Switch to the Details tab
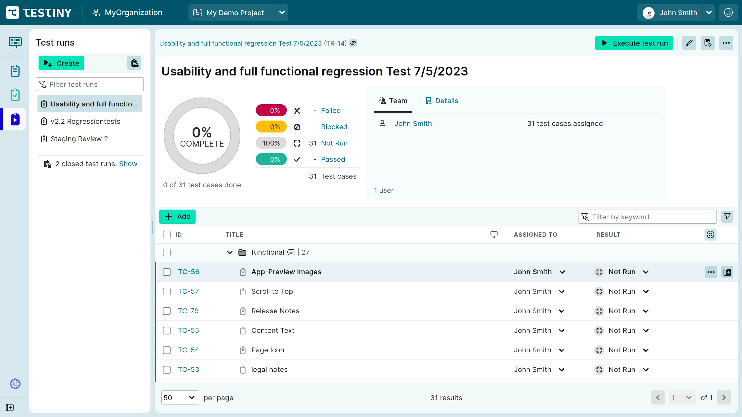 point(442,101)
